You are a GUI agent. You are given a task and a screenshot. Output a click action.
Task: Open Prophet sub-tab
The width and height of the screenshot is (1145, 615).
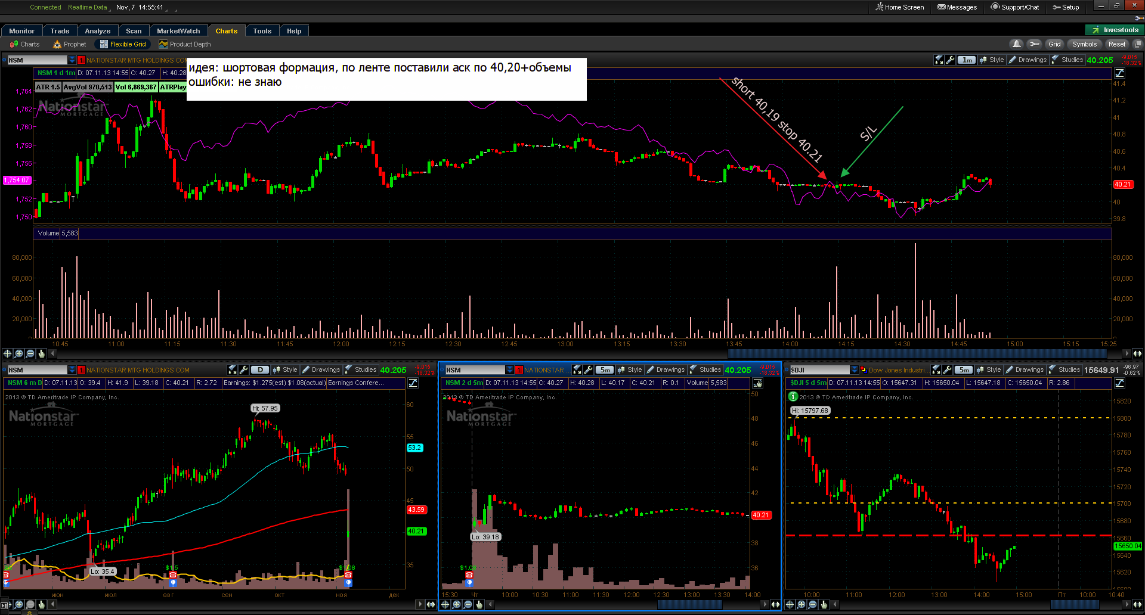70,44
